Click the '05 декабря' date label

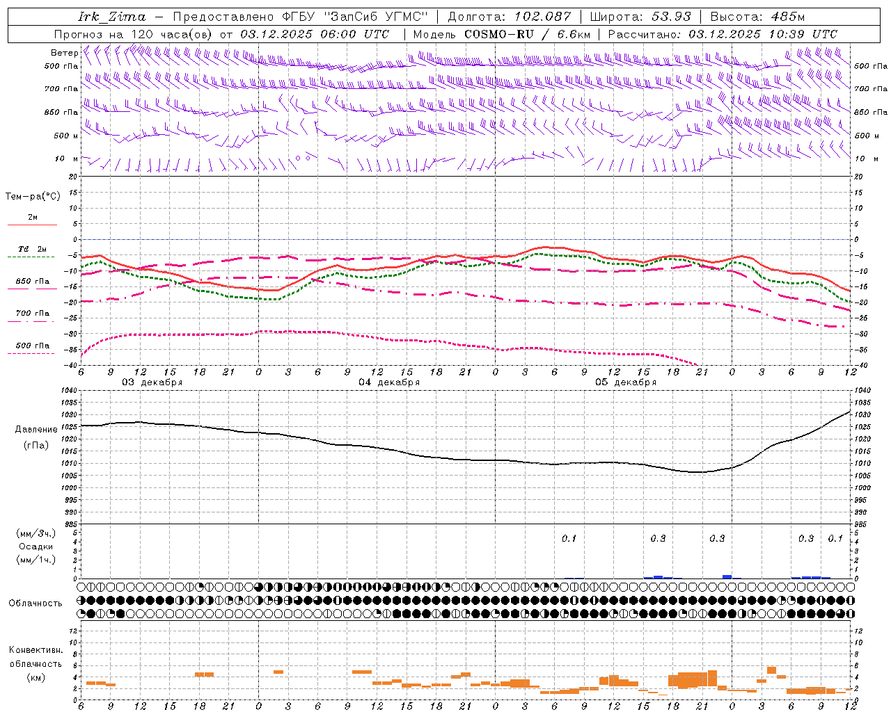point(626,382)
